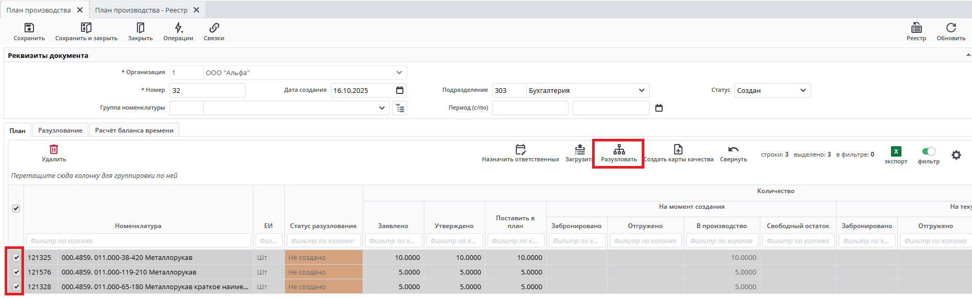
Task: Expand the Подразделение dropdown
Action: click(642, 90)
